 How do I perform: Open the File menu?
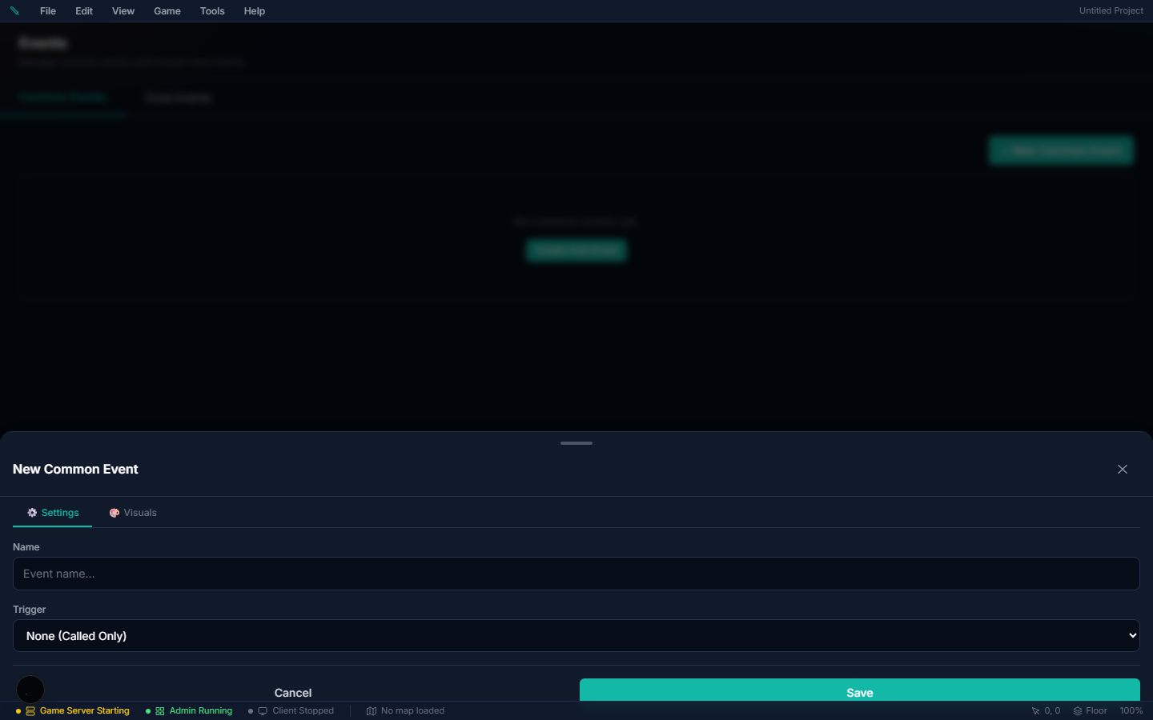coord(48,11)
